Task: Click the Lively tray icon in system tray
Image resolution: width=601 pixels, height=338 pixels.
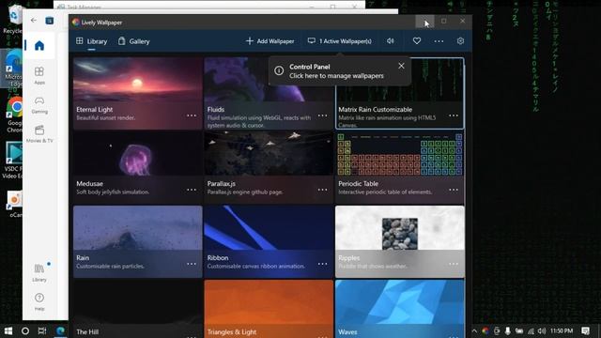Action: 485,330
